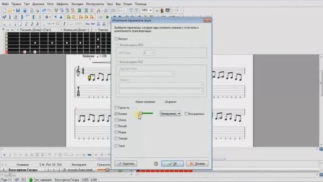This screenshot has width=323, height=182.
Task: Click the Redo arrow icon
Action: pos(49,10)
